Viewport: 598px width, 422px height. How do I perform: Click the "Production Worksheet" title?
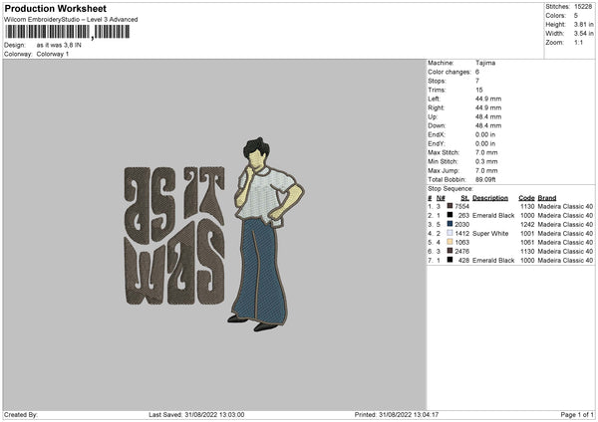pos(56,8)
